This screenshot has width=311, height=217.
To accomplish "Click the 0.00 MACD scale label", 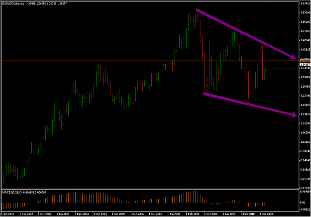I will [x=303, y=203].
